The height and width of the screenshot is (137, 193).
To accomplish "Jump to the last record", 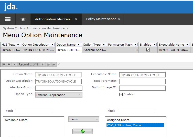I will (54, 64).
